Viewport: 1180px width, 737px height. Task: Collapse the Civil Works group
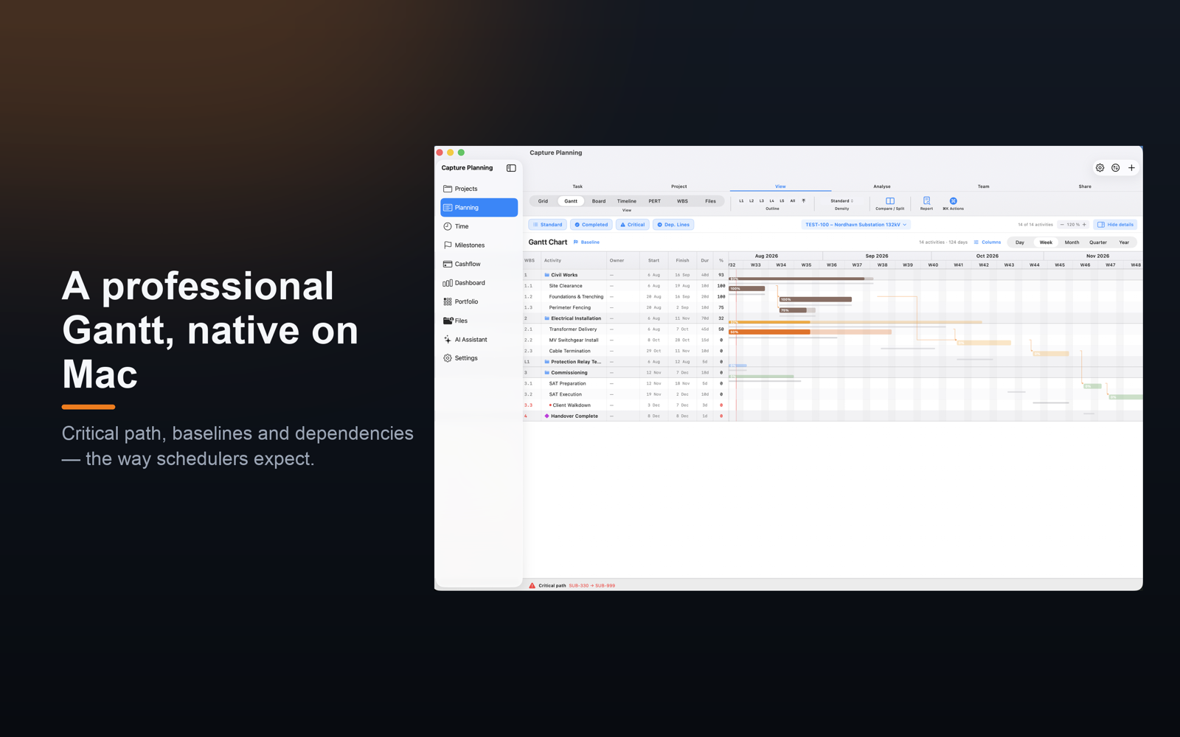click(546, 275)
